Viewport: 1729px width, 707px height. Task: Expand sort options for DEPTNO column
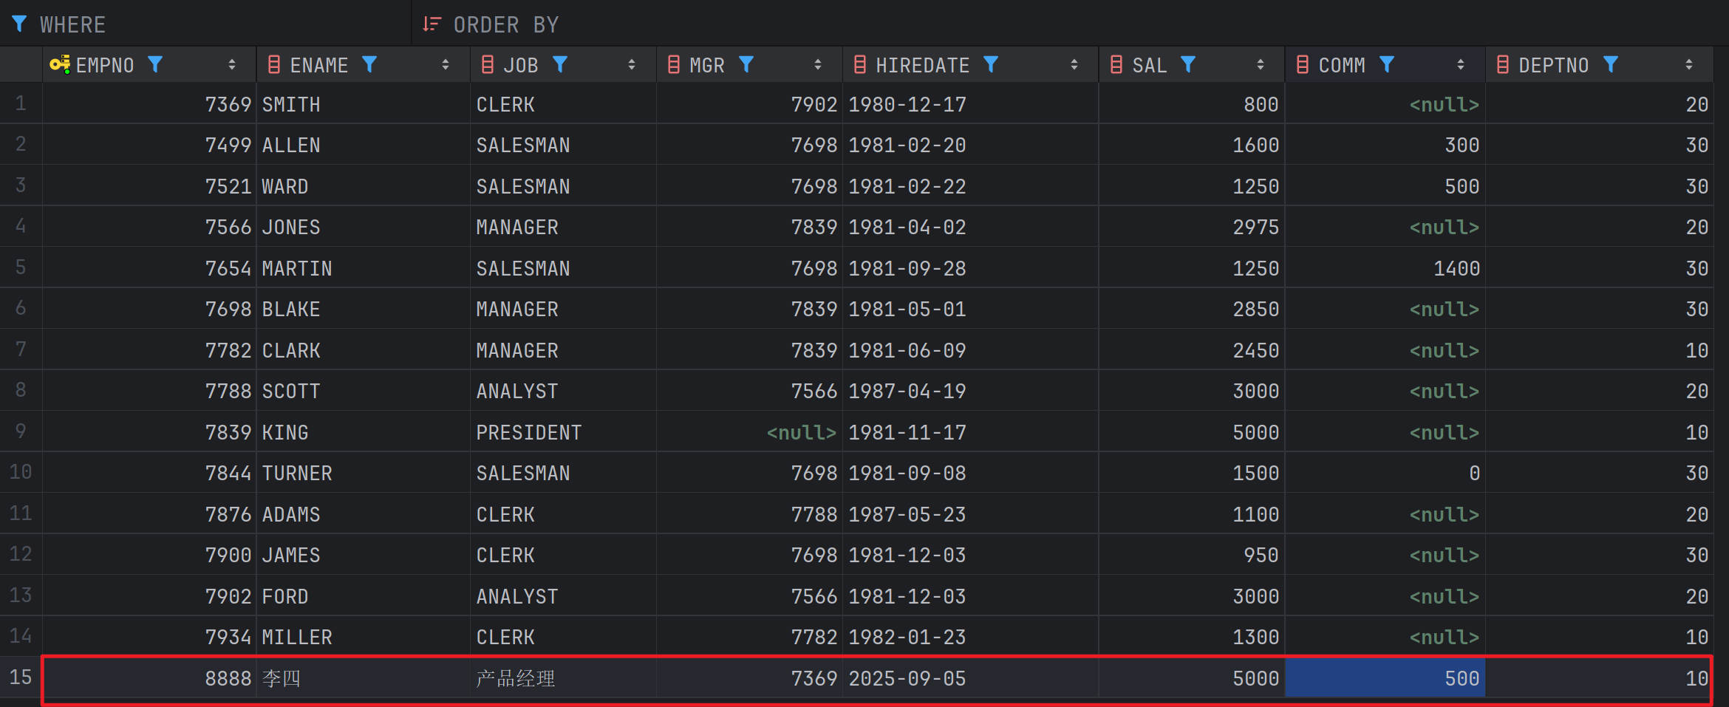click(1689, 65)
